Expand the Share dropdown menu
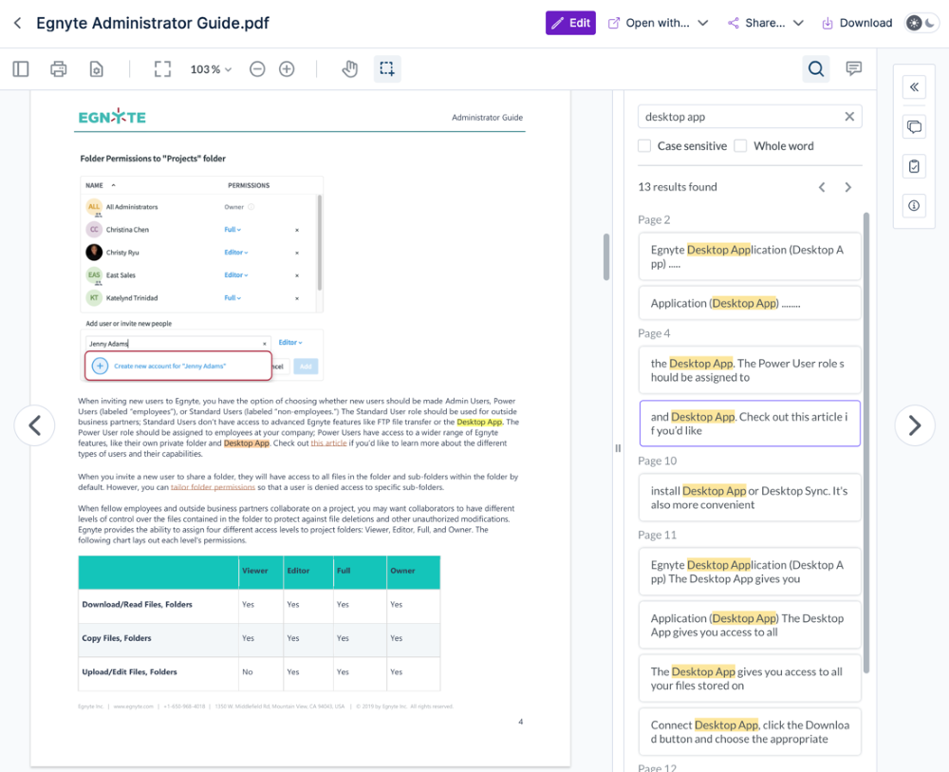 point(766,23)
